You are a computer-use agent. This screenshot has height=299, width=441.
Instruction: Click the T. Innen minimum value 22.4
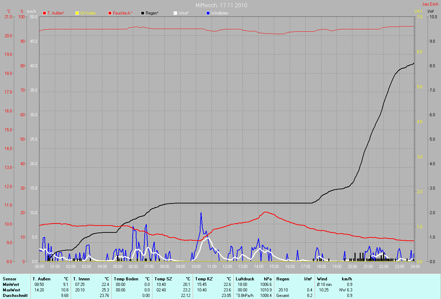[106, 285]
